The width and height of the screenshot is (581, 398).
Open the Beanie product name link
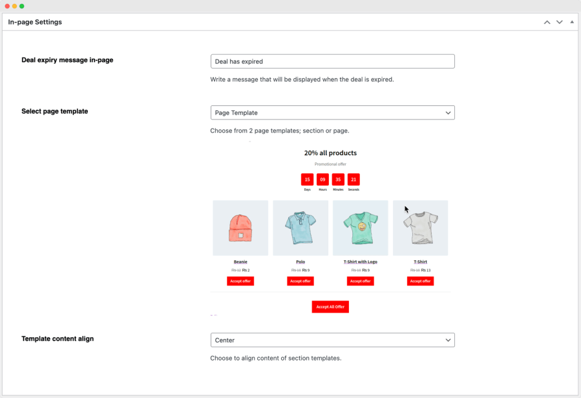240,262
